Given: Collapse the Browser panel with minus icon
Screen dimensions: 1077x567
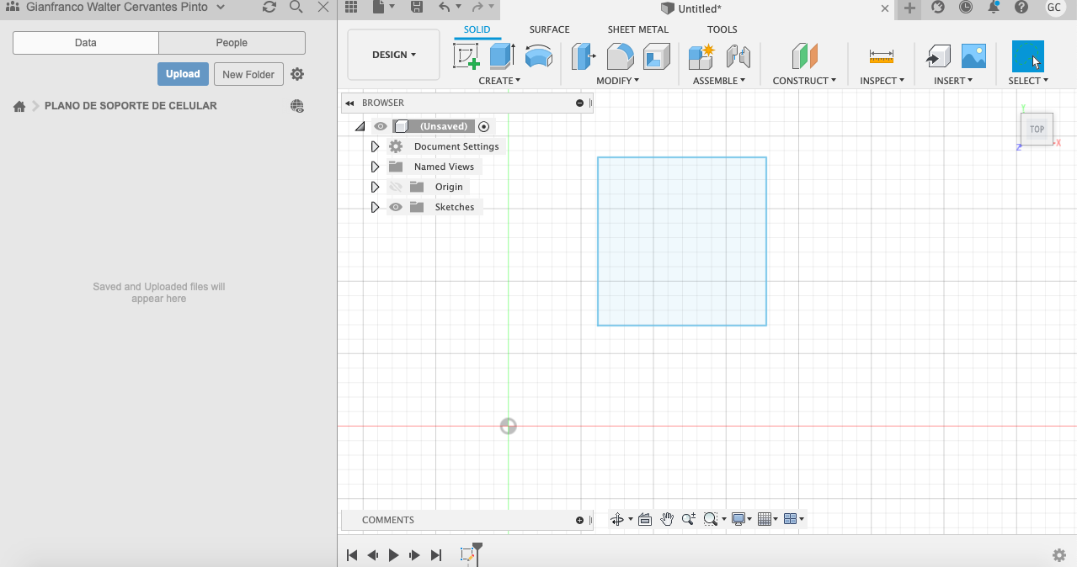Looking at the screenshot, I should click(x=579, y=103).
